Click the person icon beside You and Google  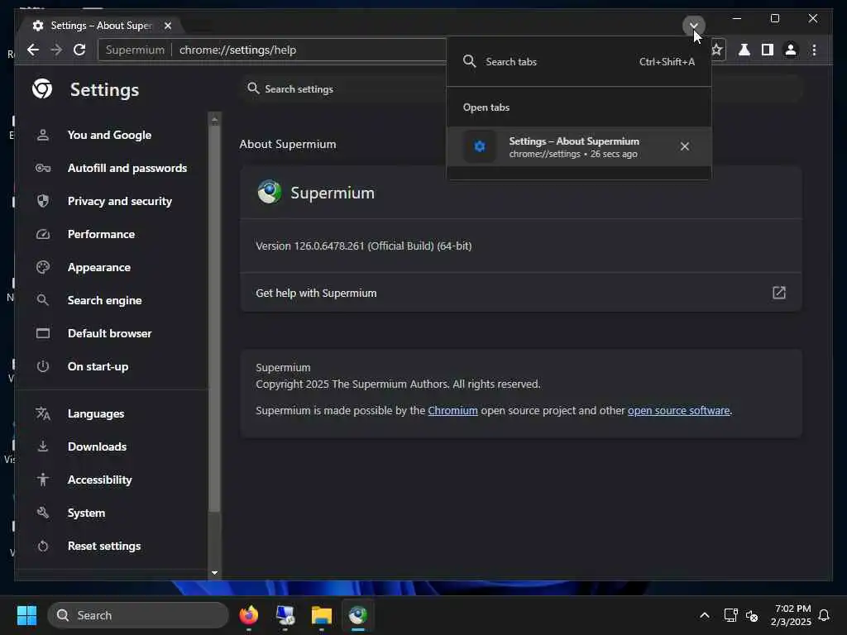[x=43, y=135]
